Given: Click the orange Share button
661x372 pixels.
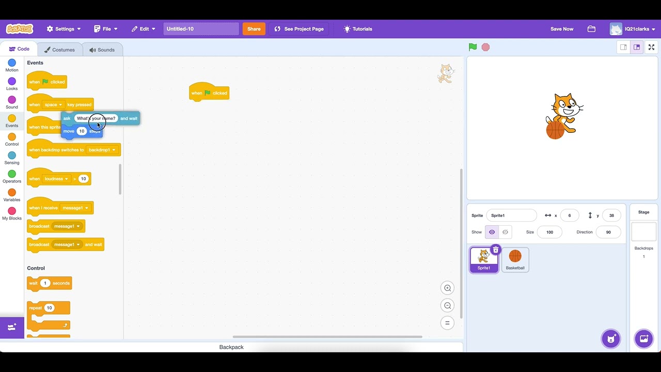Looking at the screenshot, I should tap(254, 29).
